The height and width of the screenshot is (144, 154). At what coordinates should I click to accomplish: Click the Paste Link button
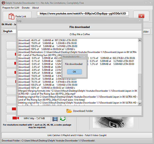pyautogui.click(x=17, y=16)
